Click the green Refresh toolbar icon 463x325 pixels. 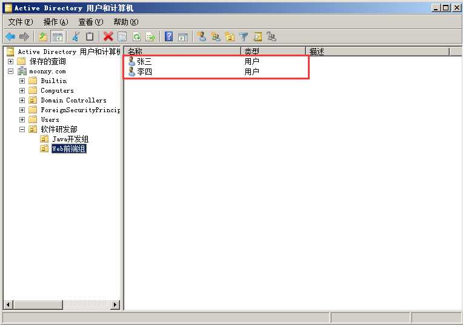click(136, 36)
